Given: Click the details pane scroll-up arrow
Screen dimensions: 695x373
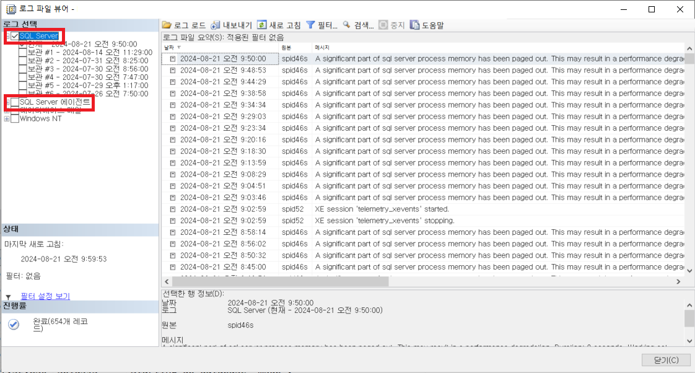Looking at the screenshot, I should [x=689, y=305].
